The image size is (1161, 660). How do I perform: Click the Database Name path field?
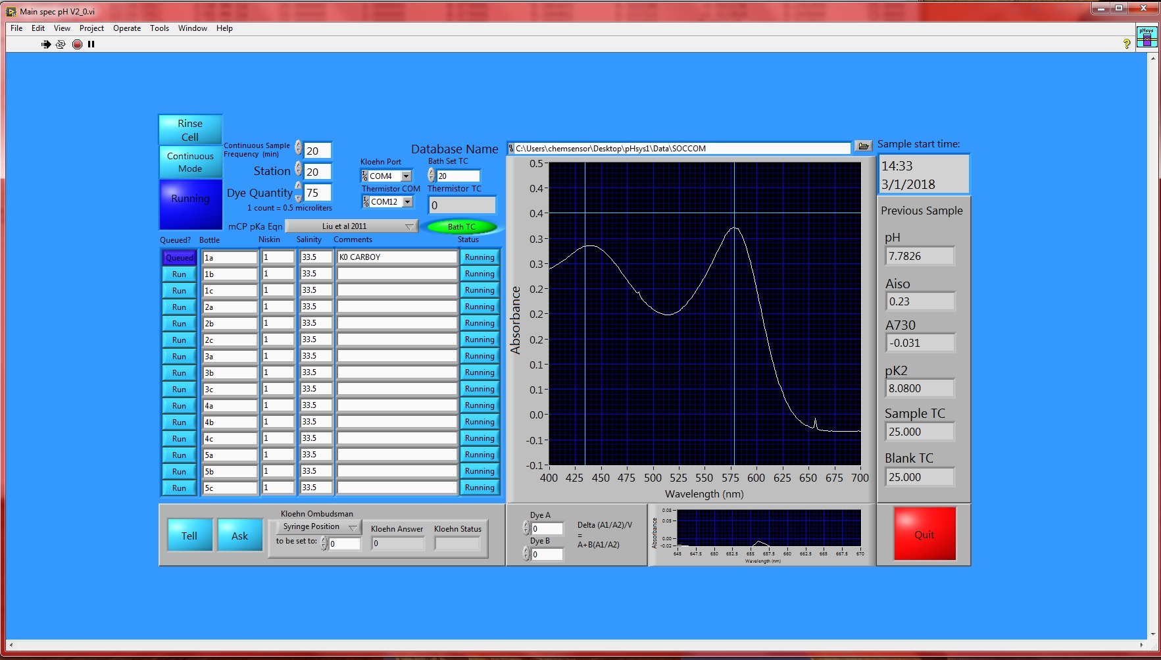tap(682, 148)
